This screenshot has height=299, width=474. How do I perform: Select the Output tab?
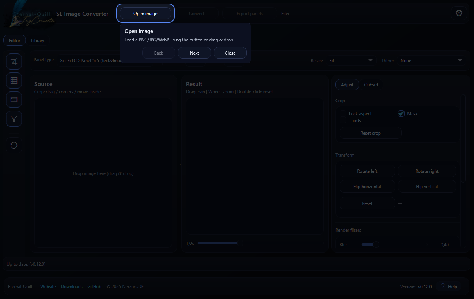pos(371,85)
